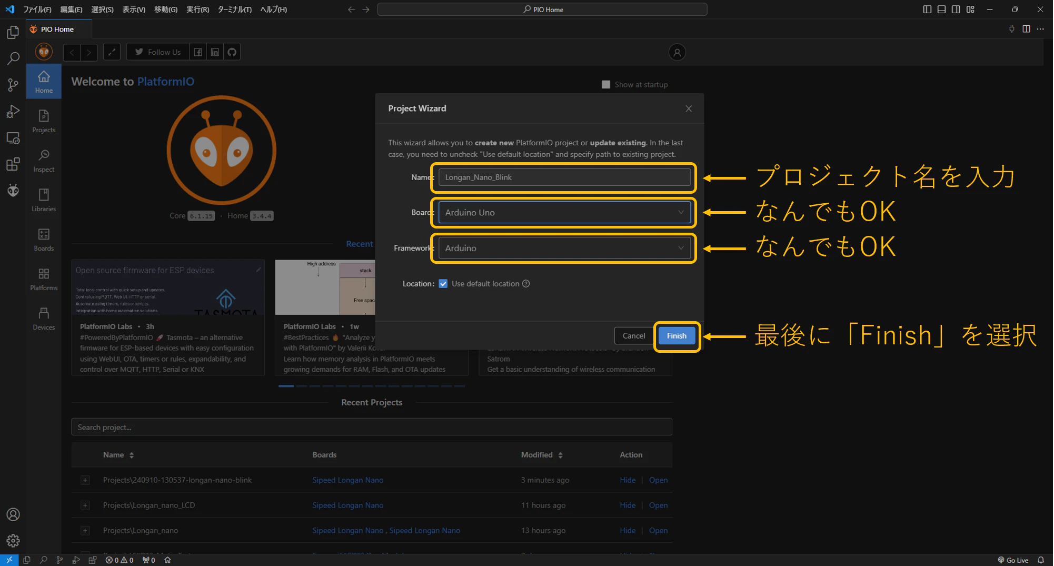This screenshot has height=566, width=1054.
Task: Open the ターミナル(T) menu
Action: 234,9
